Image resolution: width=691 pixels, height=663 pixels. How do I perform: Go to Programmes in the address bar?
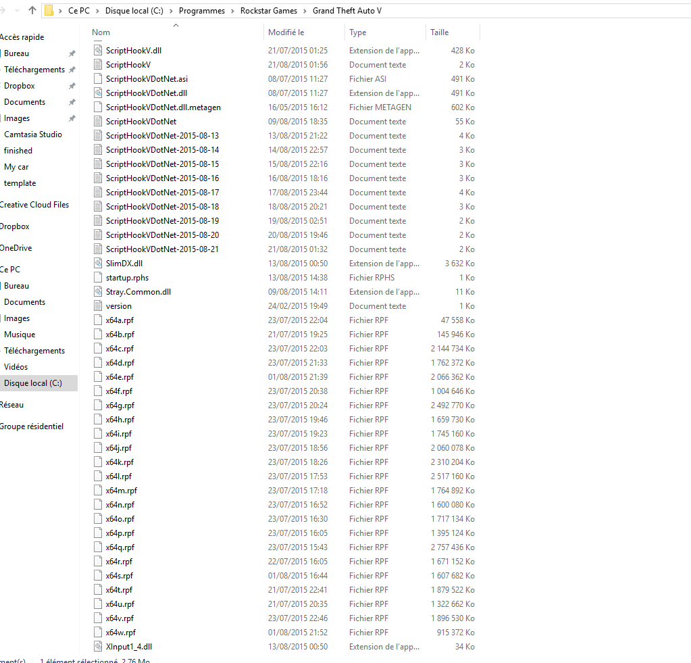pyautogui.click(x=202, y=11)
